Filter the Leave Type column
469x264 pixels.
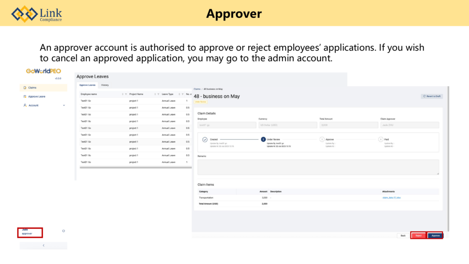182,94
